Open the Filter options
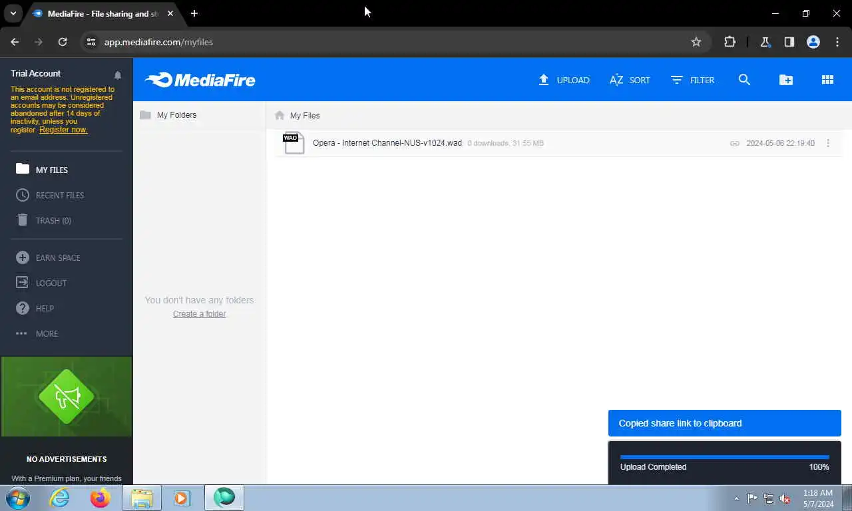The image size is (852, 511). (692, 80)
